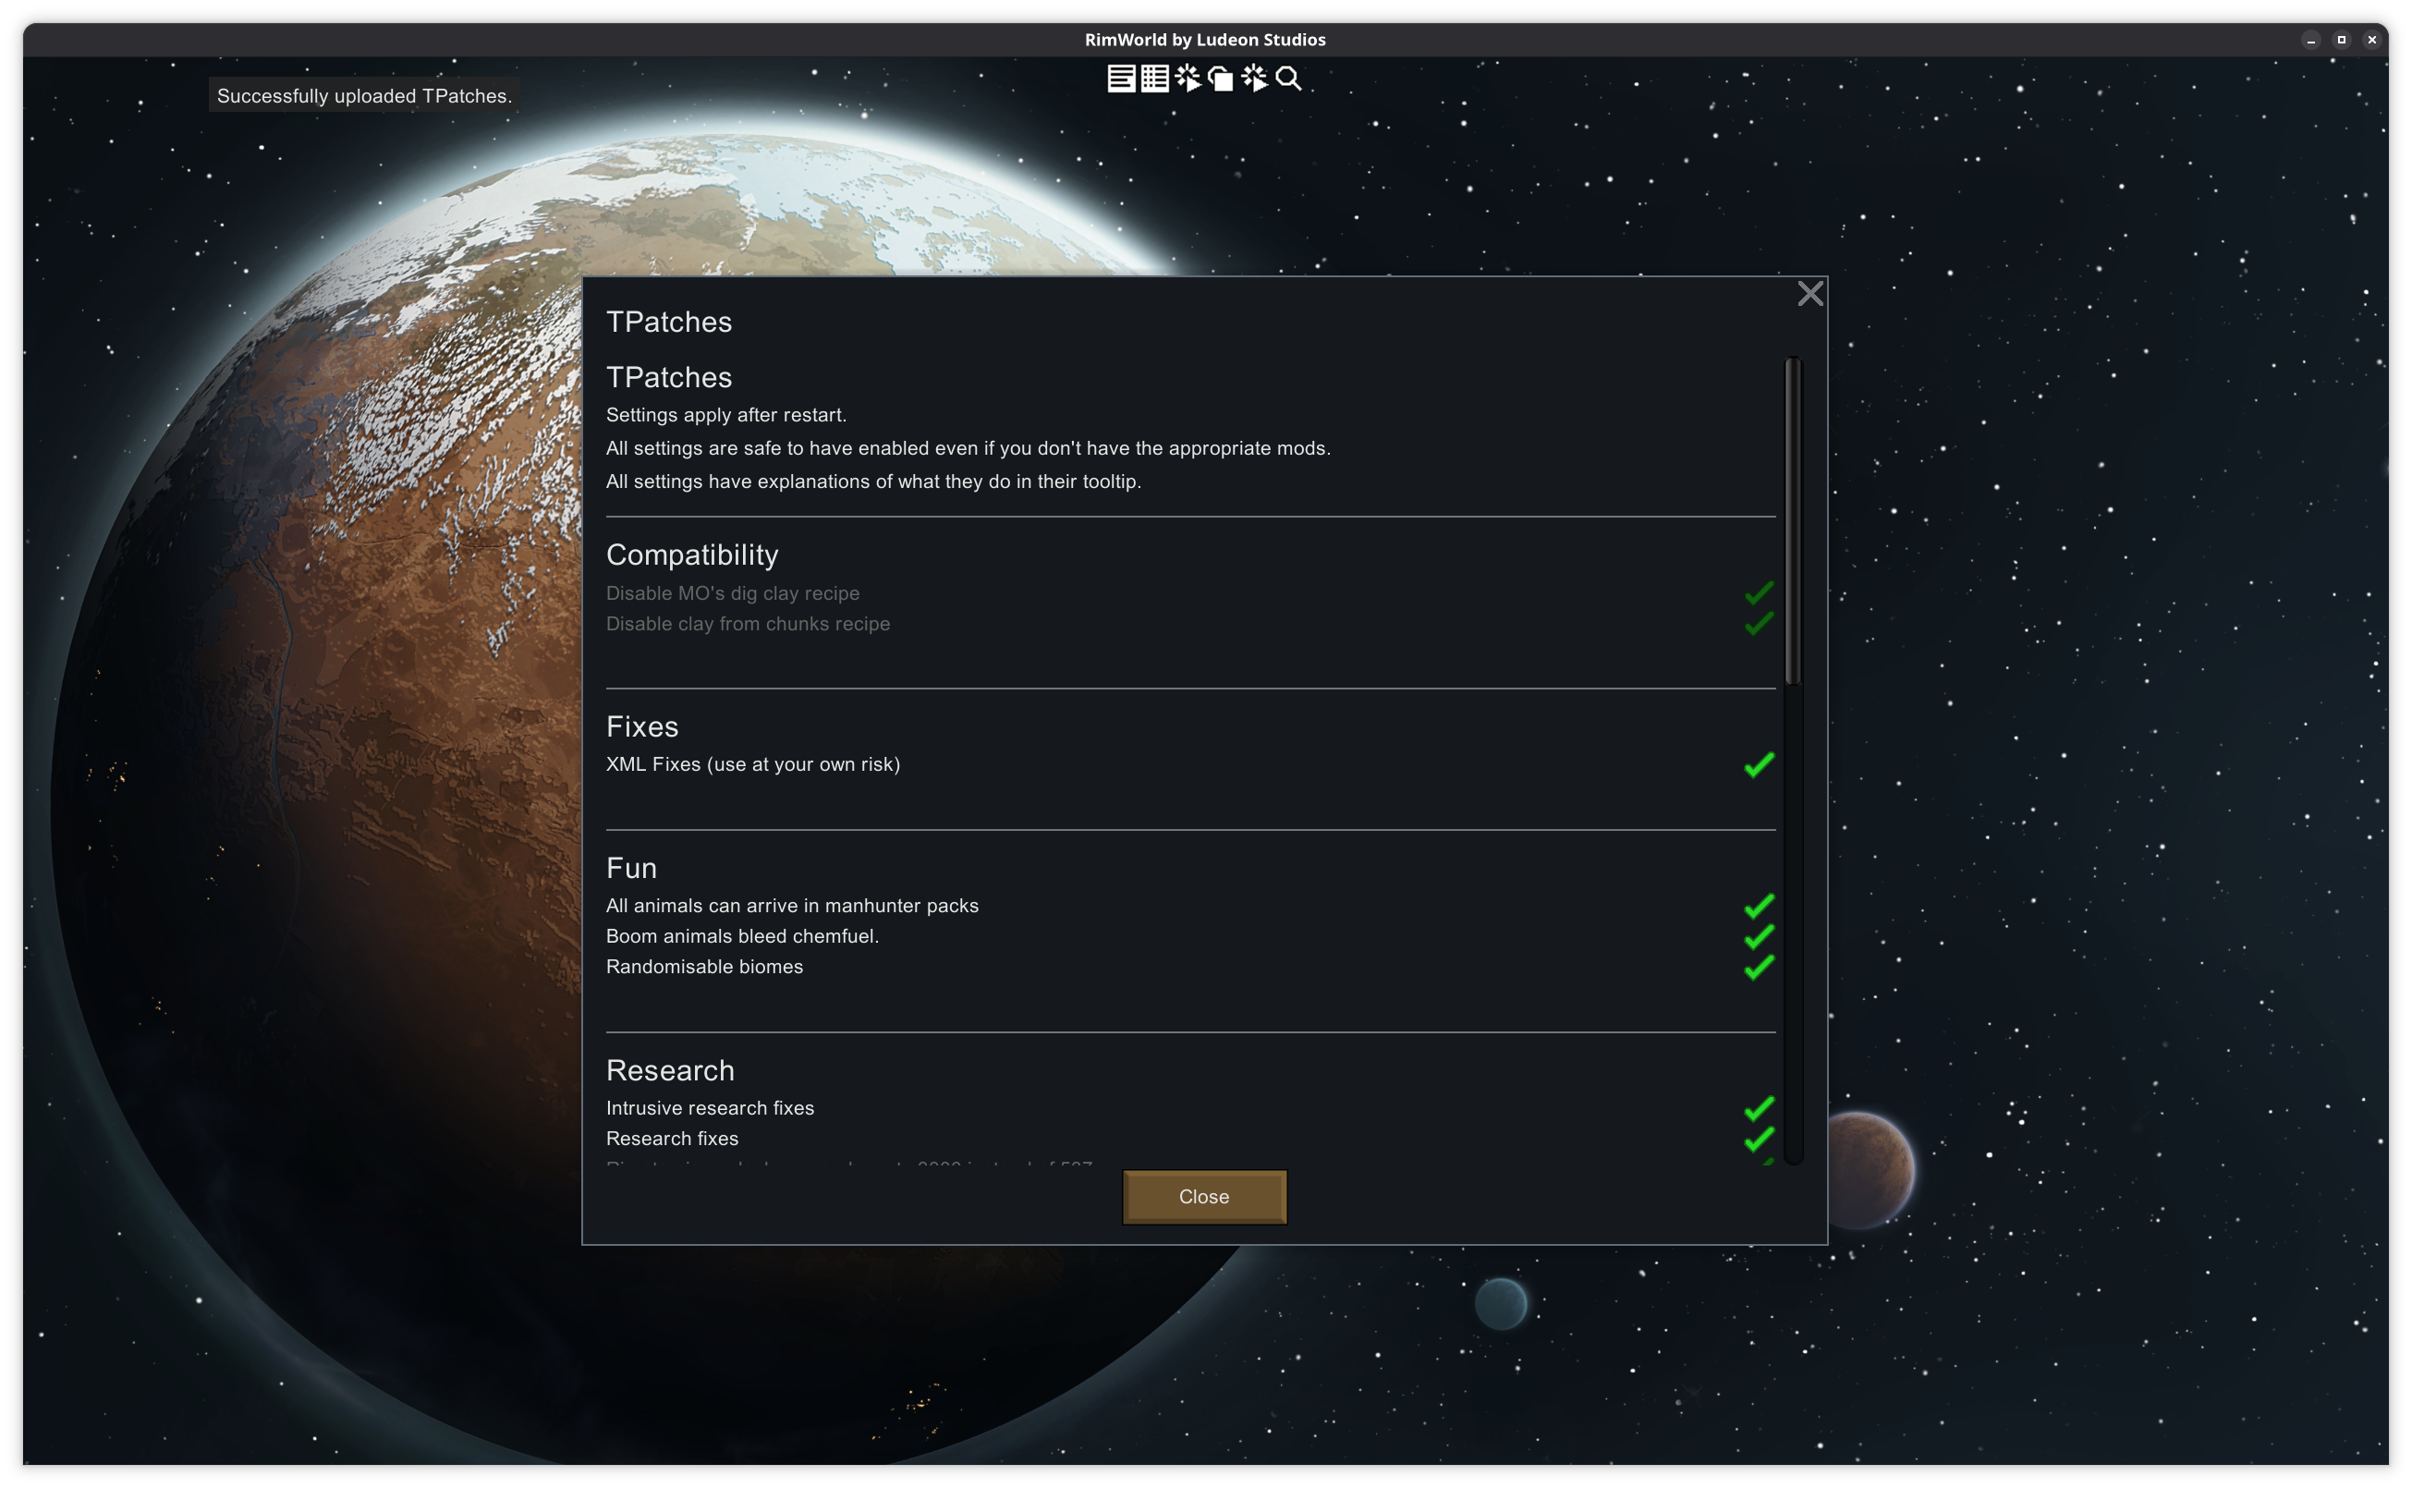Toggle Disable clay from chunks recipe checkmark
The width and height of the screenshot is (2412, 1488).
[x=1759, y=623]
